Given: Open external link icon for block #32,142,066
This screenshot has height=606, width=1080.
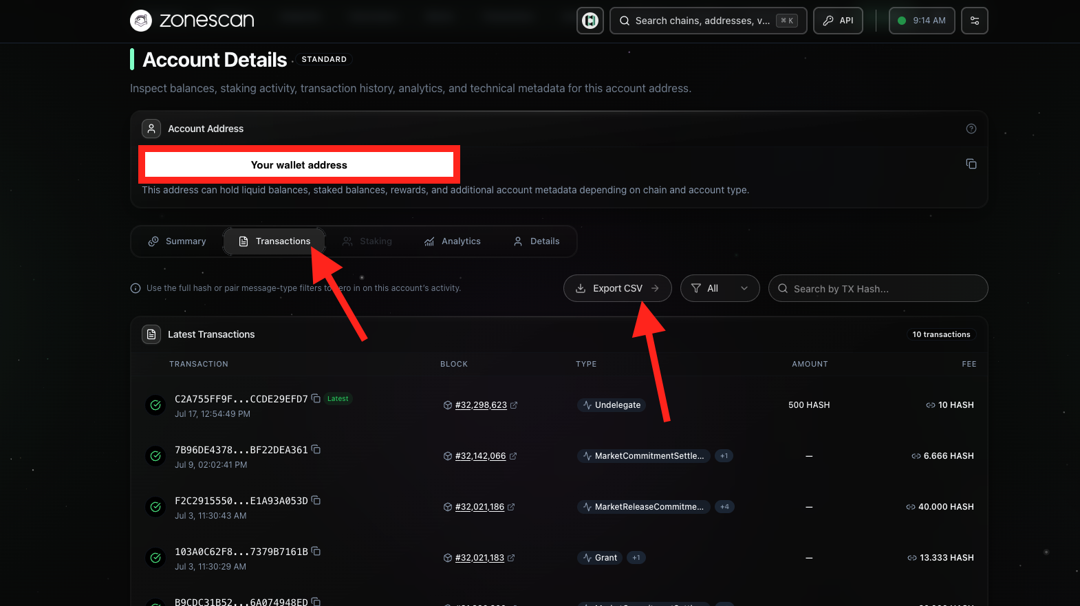Looking at the screenshot, I should click(512, 456).
